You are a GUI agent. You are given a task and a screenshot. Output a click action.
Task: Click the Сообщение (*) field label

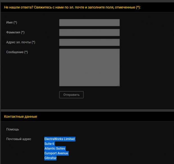[17, 52]
